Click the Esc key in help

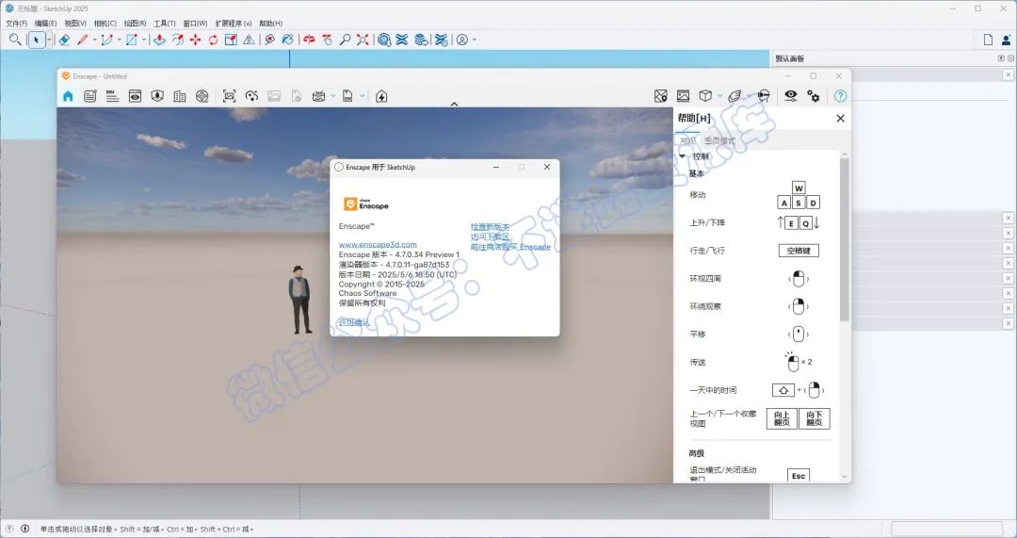click(799, 476)
